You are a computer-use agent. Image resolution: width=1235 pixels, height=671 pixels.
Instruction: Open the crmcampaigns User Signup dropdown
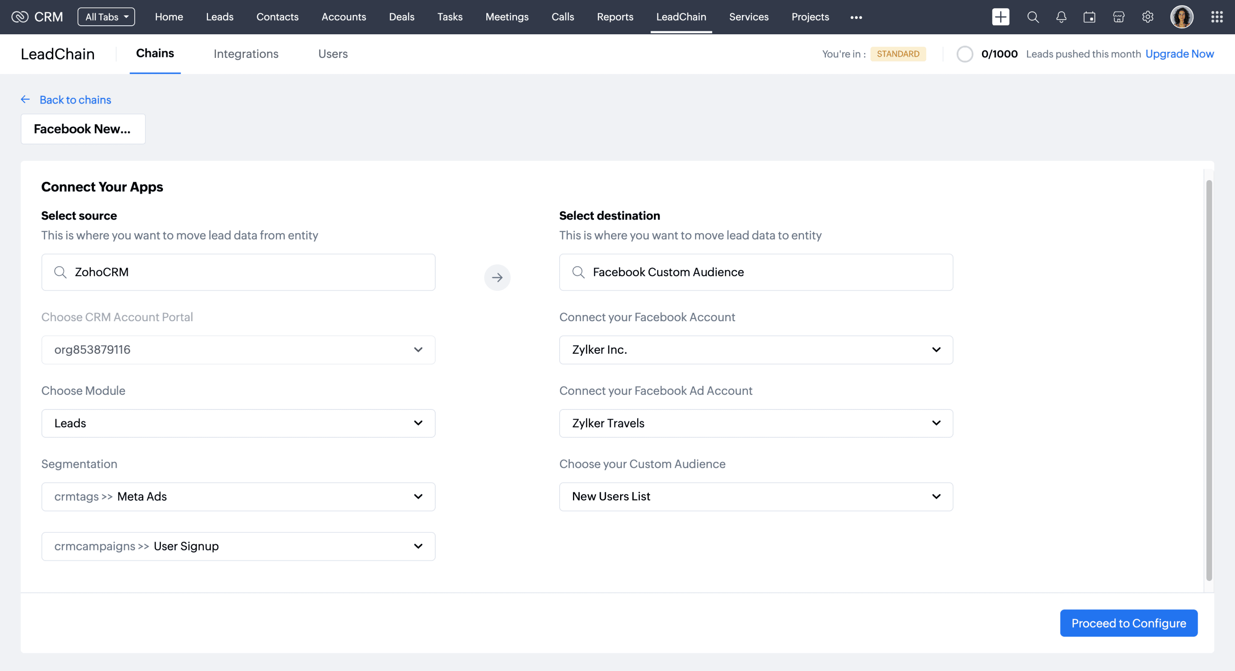pyautogui.click(x=238, y=546)
